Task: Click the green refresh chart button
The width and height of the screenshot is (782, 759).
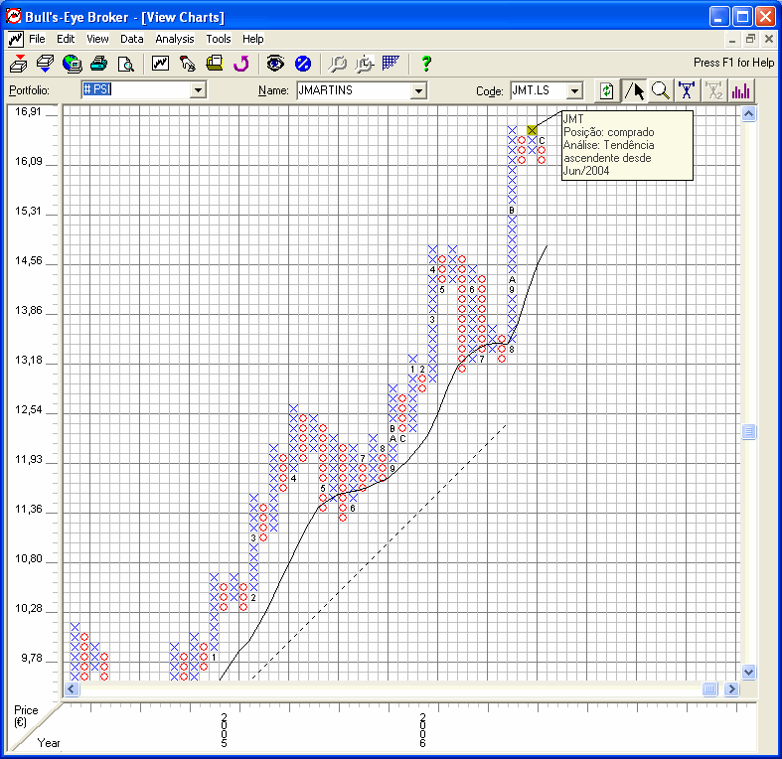Action: click(x=606, y=90)
